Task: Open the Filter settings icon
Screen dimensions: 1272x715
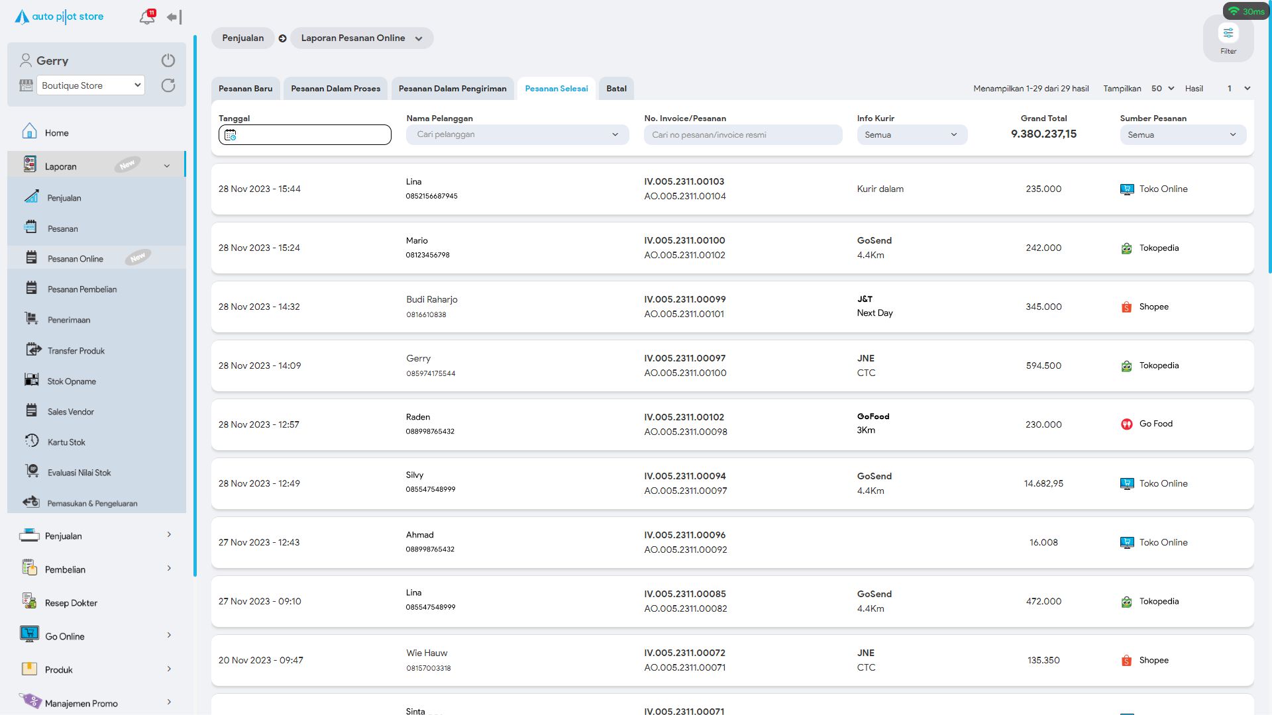Action: click(1228, 33)
